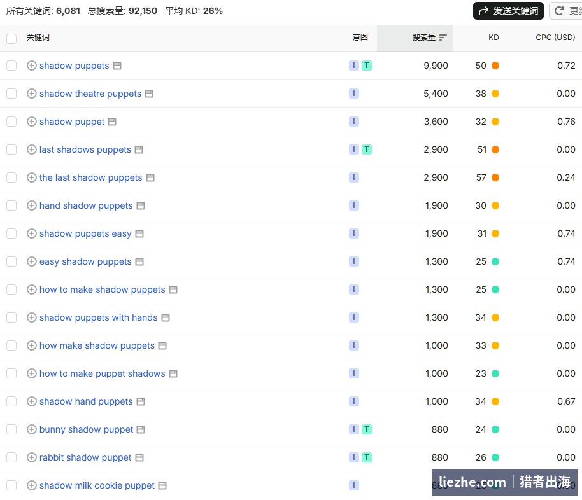Click the CPC (USD) column header
Viewport: 582px width, 500px height.
tap(555, 38)
